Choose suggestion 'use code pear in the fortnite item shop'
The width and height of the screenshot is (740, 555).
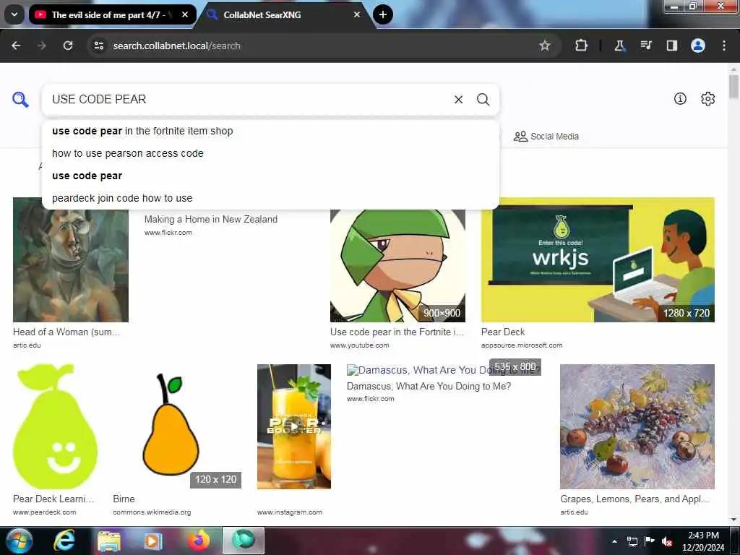coord(270,131)
